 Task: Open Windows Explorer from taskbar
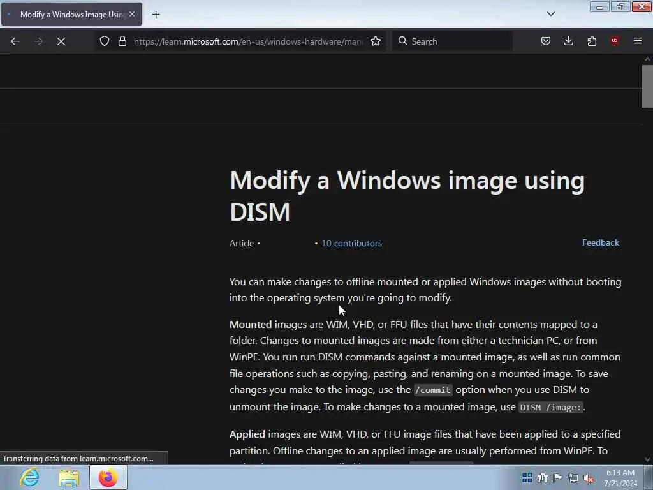pyautogui.click(x=69, y=478)
